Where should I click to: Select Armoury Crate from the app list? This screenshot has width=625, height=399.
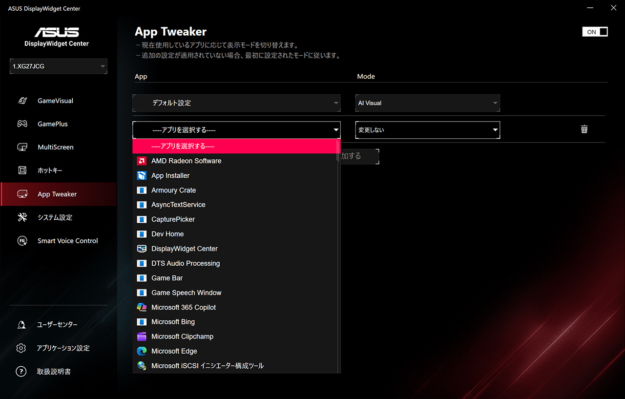tap(173, 190)
